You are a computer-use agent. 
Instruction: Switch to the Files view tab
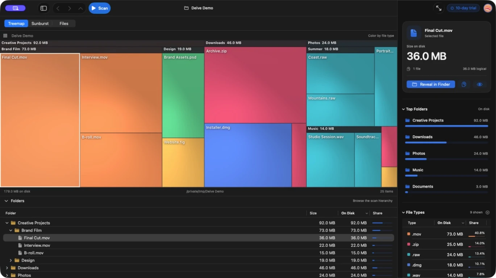(x=64, y=24)
